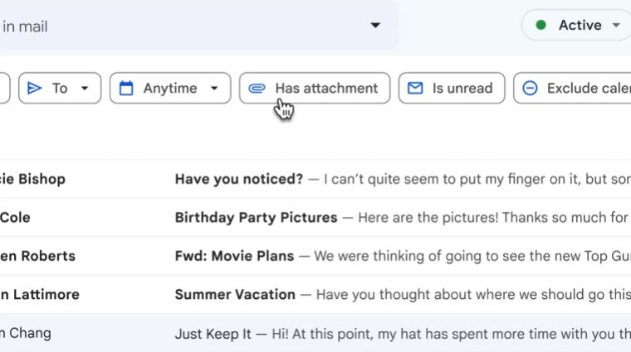Click the envelope icon on Is unread chip
Image resolution: width=631 pixels, height=352 pixels.
(415, 89)
